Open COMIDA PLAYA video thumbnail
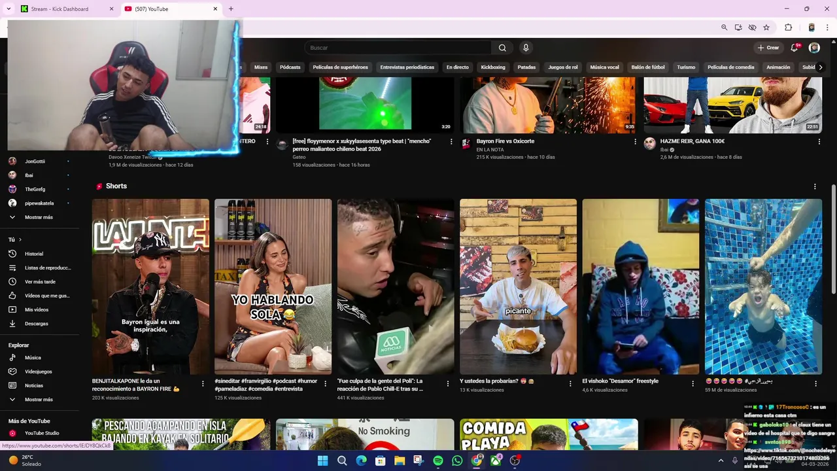 [x=549, y=434]
